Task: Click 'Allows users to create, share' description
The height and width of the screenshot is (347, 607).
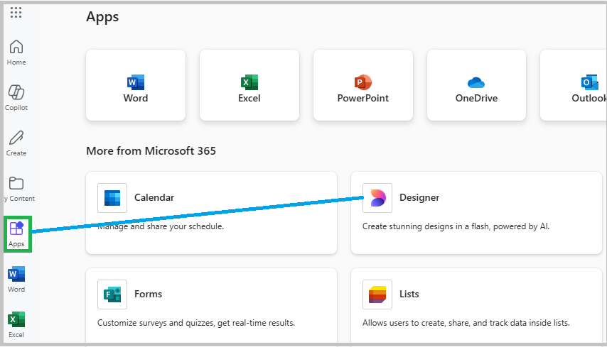Action: [x=466, y=323]
